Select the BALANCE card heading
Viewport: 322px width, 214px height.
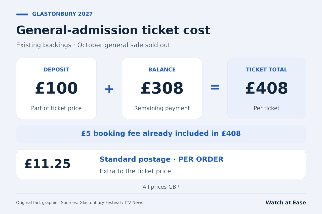pyautogui.click(x=162, y=70)
